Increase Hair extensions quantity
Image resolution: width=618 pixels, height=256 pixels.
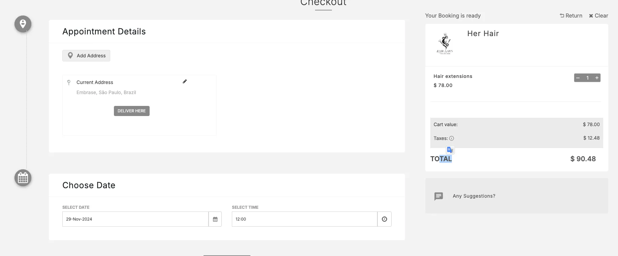597,78
